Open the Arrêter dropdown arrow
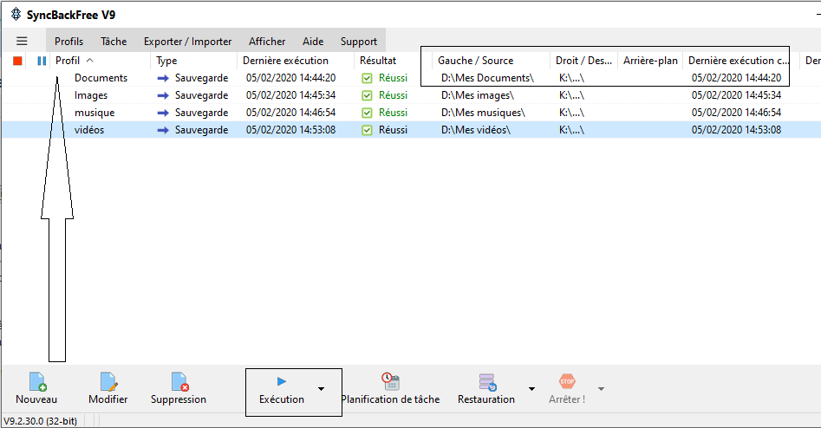The height and width of the screenshot is (428, 821). [x=601, y=389]
